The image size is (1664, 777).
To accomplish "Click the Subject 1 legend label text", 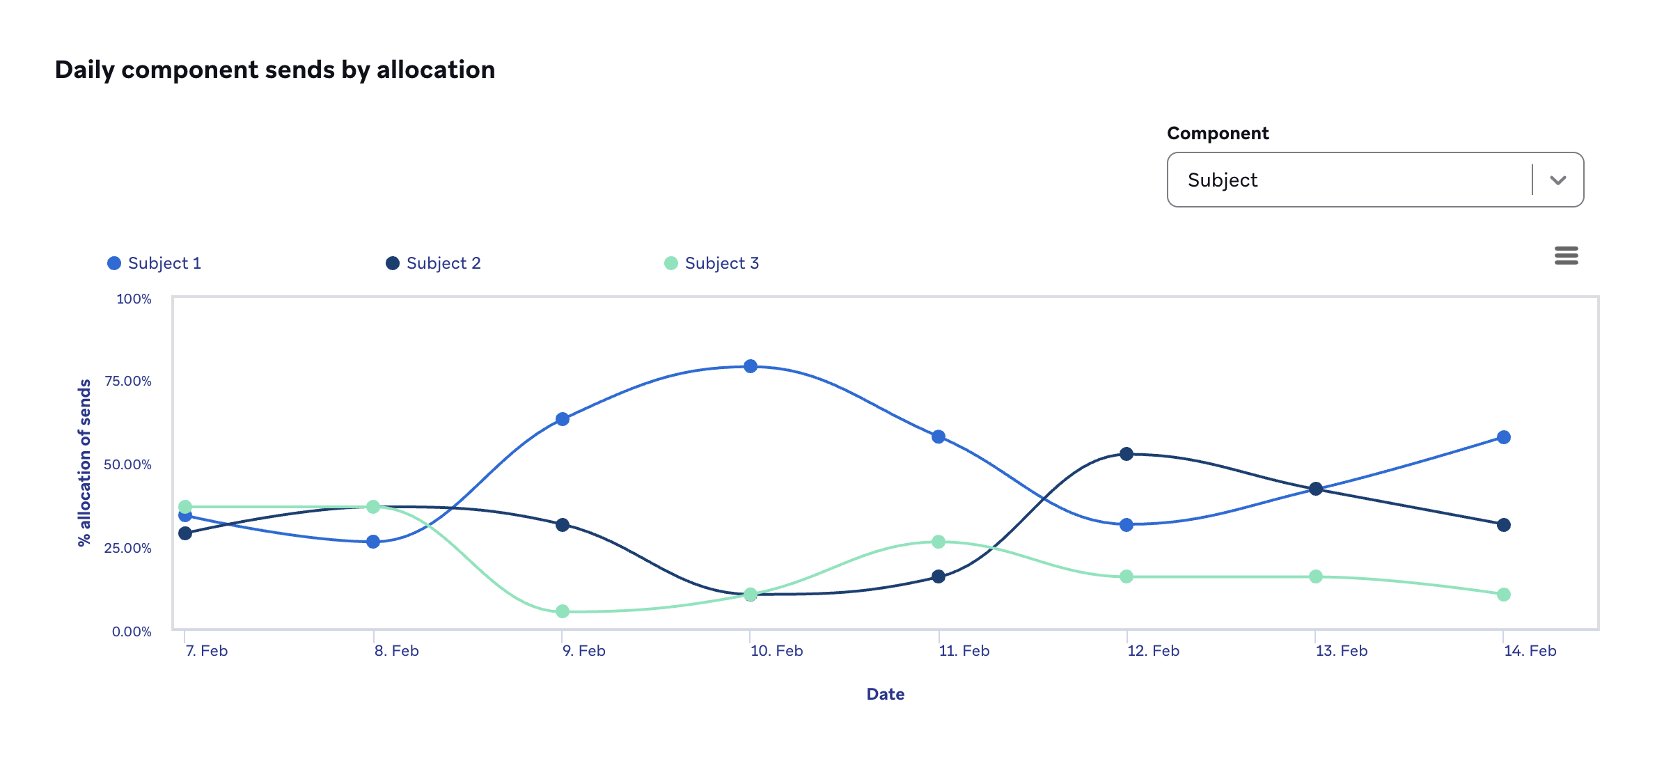I will pyautogui.click(x=164, y=262).
